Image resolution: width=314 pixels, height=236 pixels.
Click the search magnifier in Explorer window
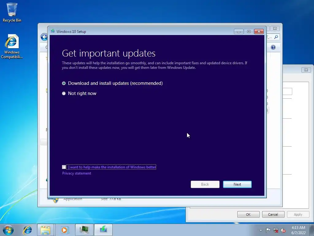[276, 37]
